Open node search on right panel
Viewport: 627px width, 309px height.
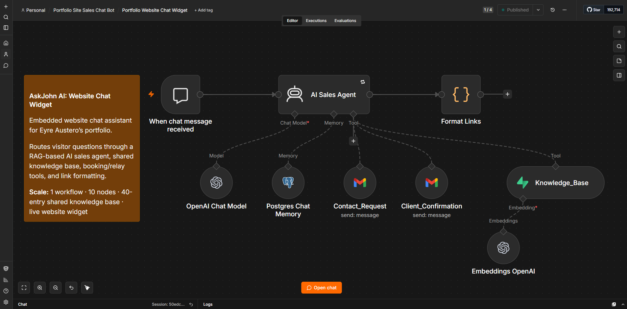pyautogui.click(x=619, y=46)
